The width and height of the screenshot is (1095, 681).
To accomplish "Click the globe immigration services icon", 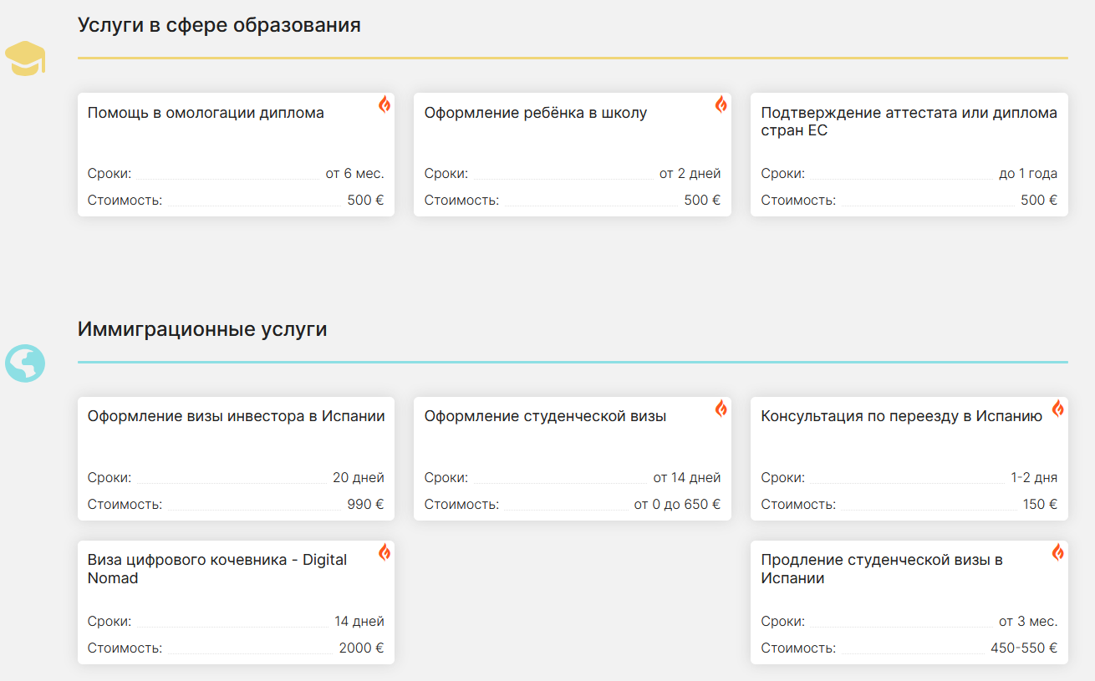I will coord(25,363).
